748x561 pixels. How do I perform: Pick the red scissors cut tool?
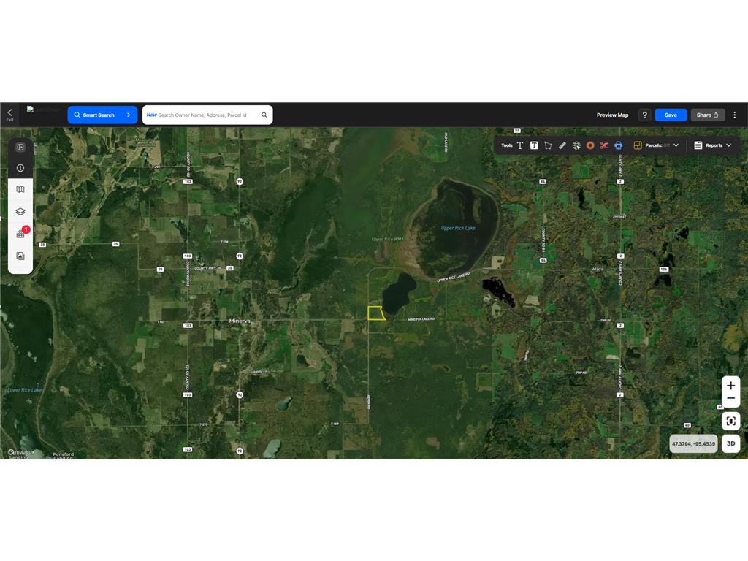coord(604,145)
